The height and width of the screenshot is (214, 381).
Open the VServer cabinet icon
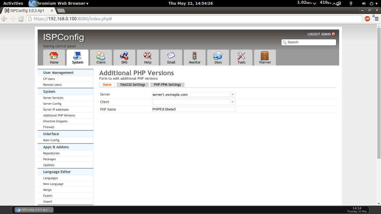(265, 57)
